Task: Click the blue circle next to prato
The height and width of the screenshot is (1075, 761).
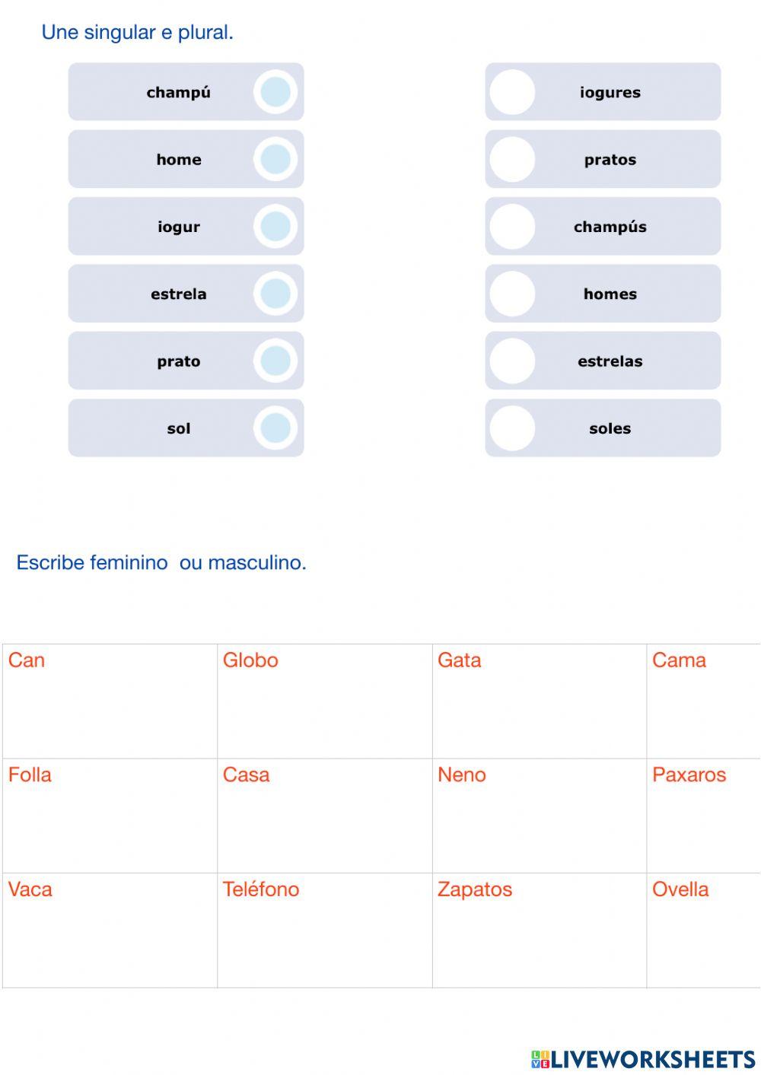Action: point(275,361)
